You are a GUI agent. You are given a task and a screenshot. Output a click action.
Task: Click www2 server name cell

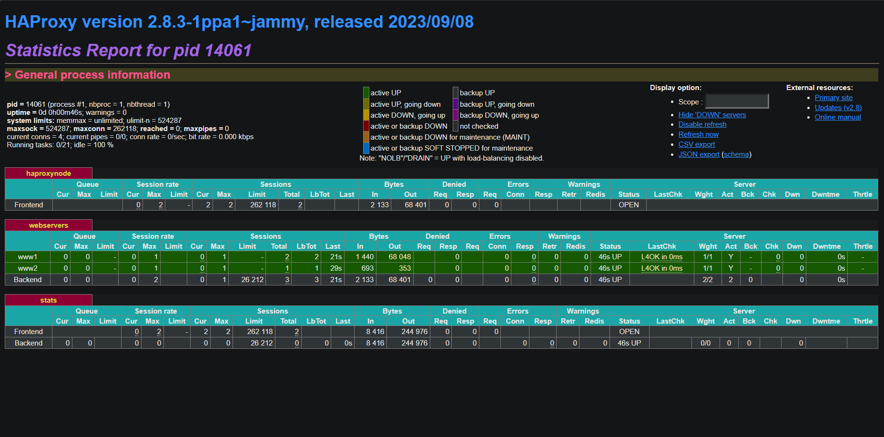click(x=28, y=268)
